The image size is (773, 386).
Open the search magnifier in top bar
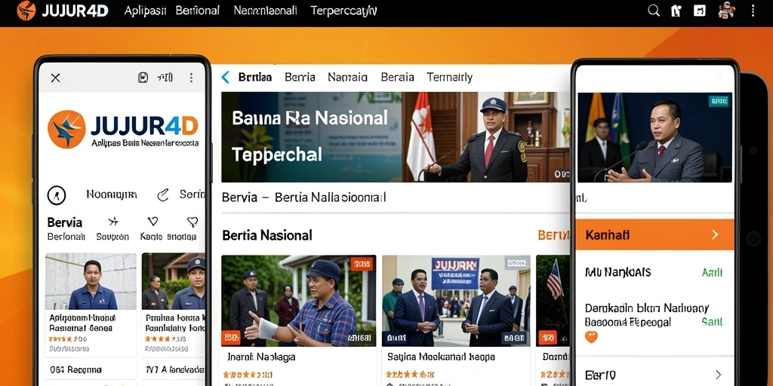point(654,11)
